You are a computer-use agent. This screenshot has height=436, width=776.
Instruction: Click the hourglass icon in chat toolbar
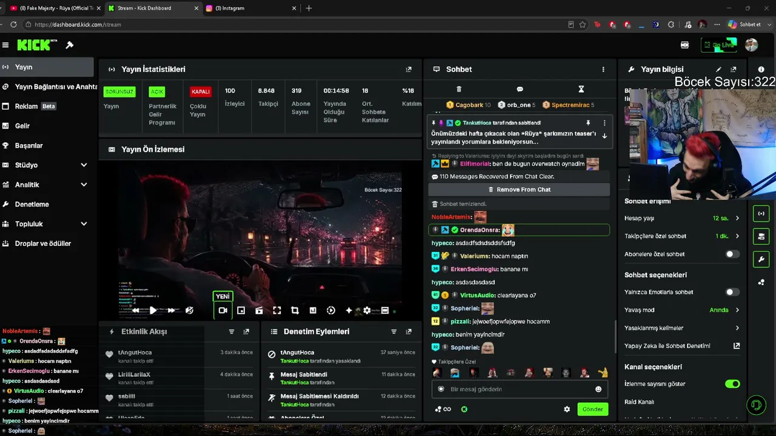point(581,89)
